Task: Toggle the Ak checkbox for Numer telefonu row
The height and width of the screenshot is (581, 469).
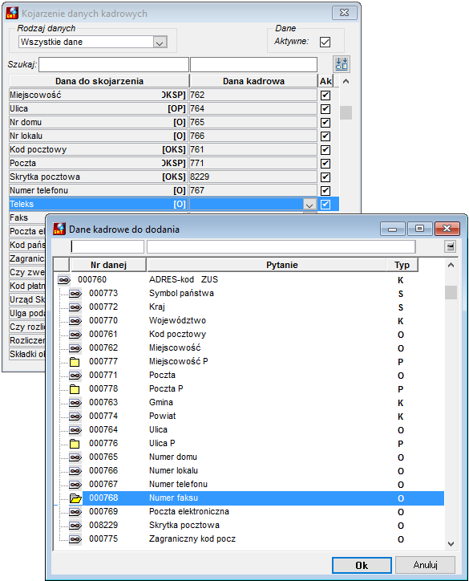Action: (x=325, y=191)
